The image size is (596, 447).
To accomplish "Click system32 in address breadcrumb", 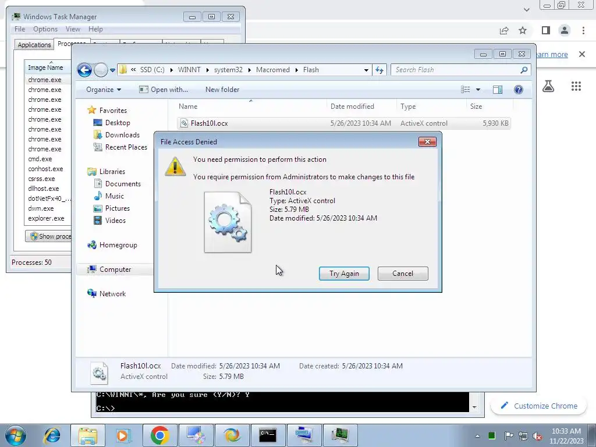I will coord(228,70).
